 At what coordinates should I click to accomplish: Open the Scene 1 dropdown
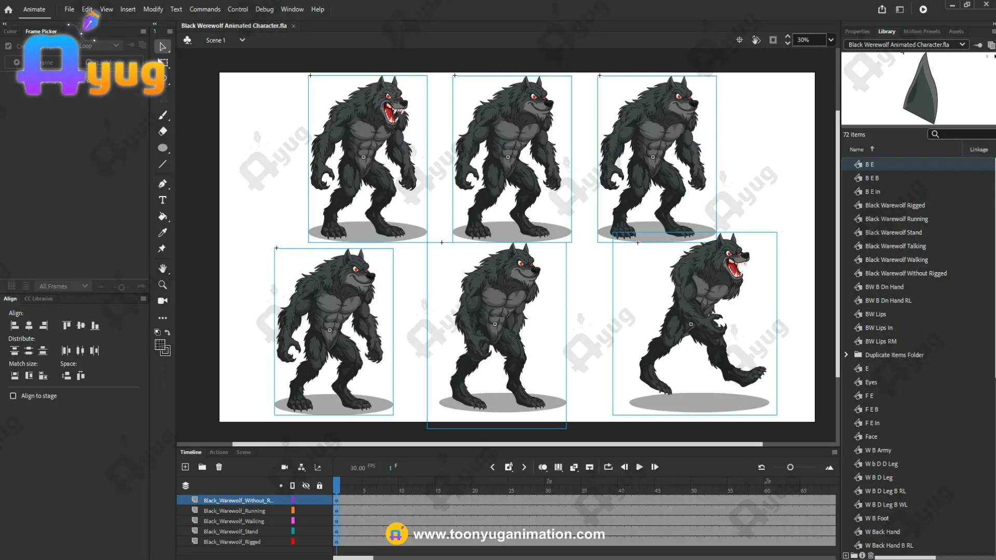point(242,40)
